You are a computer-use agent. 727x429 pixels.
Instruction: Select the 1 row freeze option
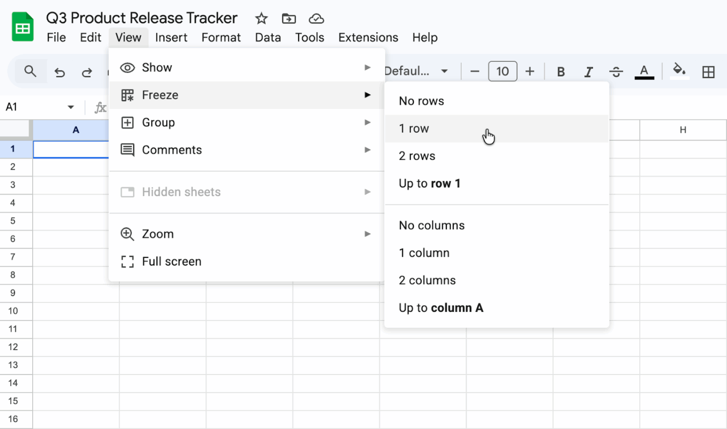coord(412,128)
